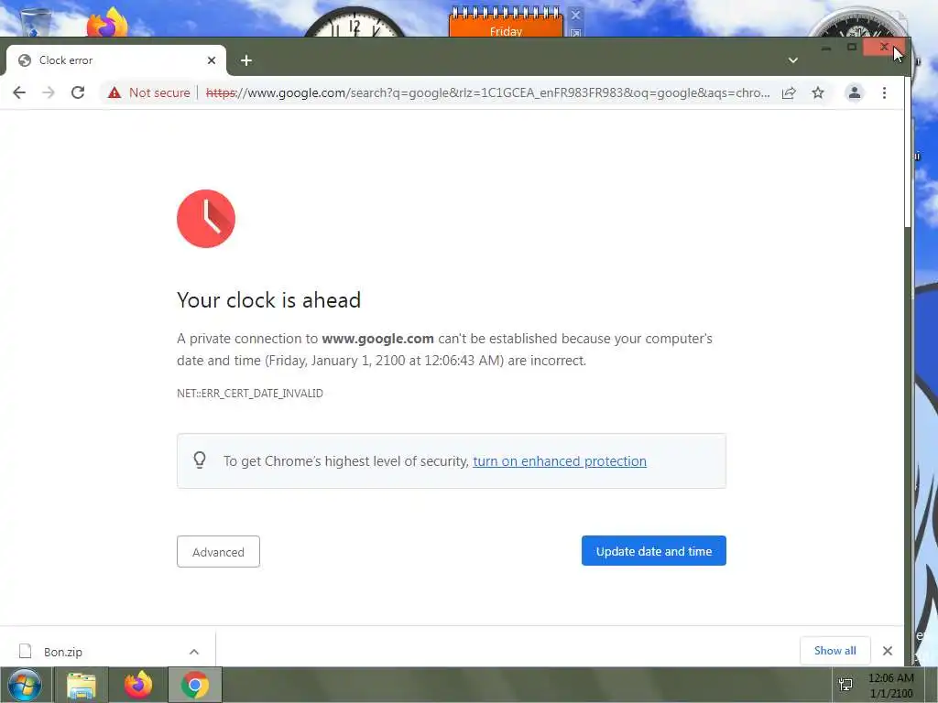Close the Friday calendar desktop gadget
This screenshot has width=938, height=703.
point(575,15)
